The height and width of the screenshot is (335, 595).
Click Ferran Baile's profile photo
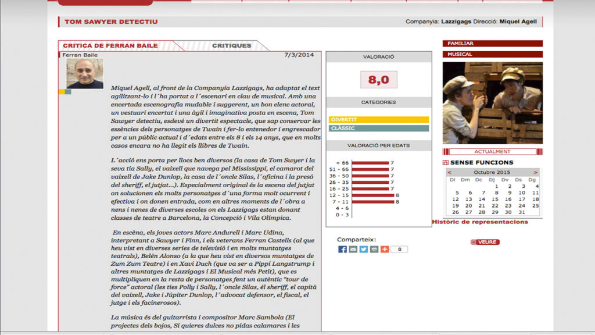pyautogui.click(x=85, y=73)
